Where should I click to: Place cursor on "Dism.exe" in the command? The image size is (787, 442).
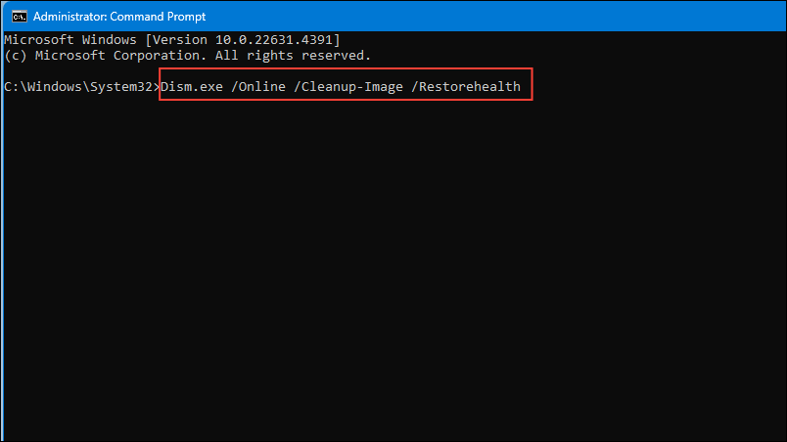pyautogui.click(x=192, y=87)
